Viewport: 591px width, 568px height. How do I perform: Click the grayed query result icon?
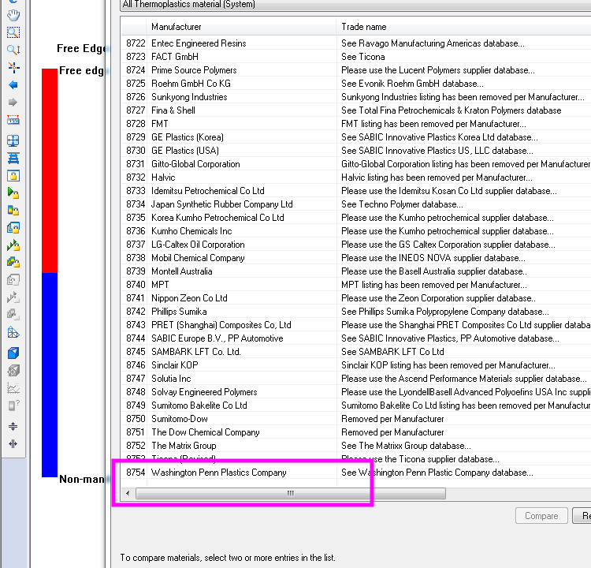coord(13,405)
